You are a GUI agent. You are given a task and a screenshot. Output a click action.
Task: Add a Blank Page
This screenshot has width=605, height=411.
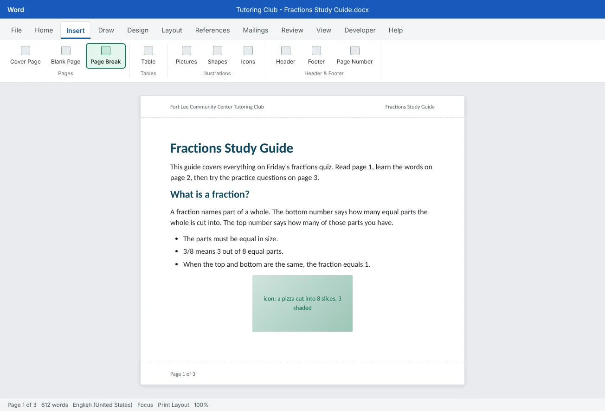coord(66,56)
